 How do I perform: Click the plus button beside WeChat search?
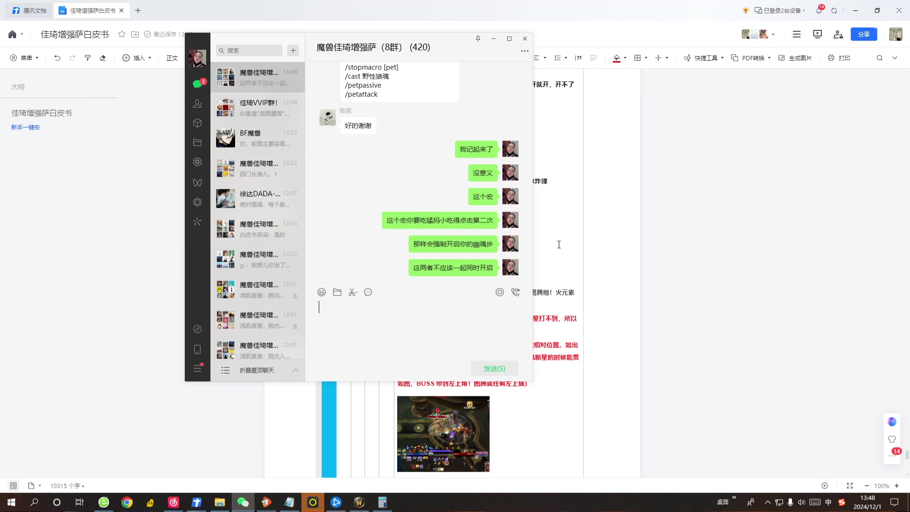[x=293, y=50]
